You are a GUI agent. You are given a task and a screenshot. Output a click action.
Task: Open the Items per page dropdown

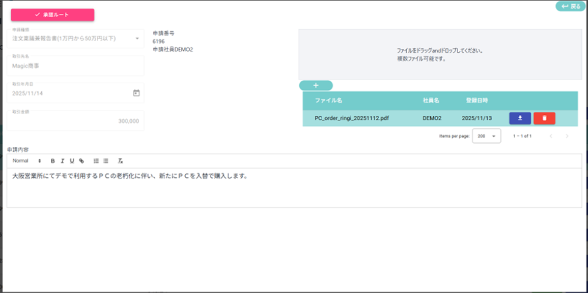pos(486,136)
